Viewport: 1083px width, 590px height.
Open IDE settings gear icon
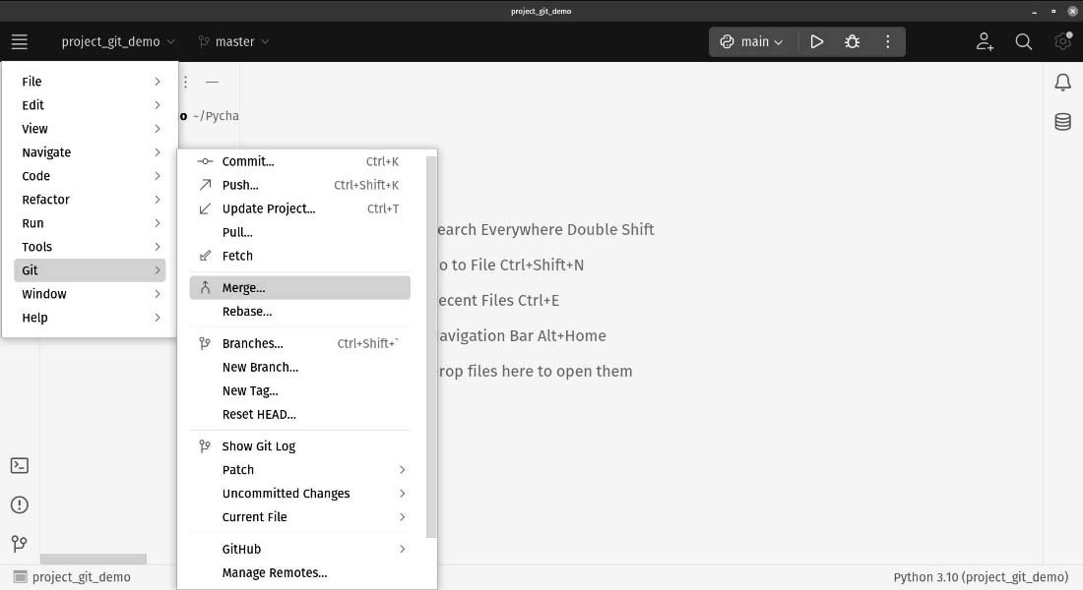coord(1063,41)
